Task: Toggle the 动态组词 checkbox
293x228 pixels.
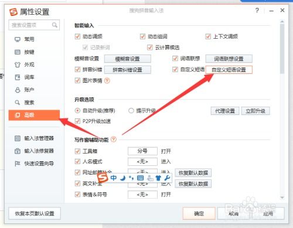Action: coord(142,36)
